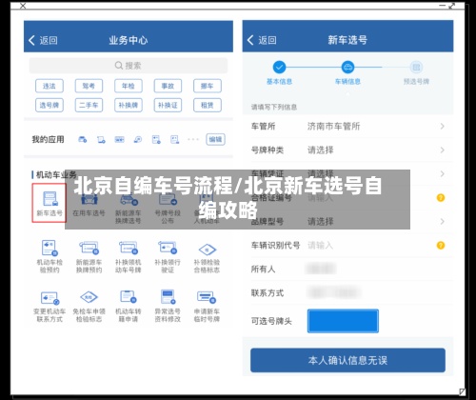Expand the 号牌种类 row chevron
Viewport: 476px width, 400px height.
pyautogui.click(x=442, y=150)
